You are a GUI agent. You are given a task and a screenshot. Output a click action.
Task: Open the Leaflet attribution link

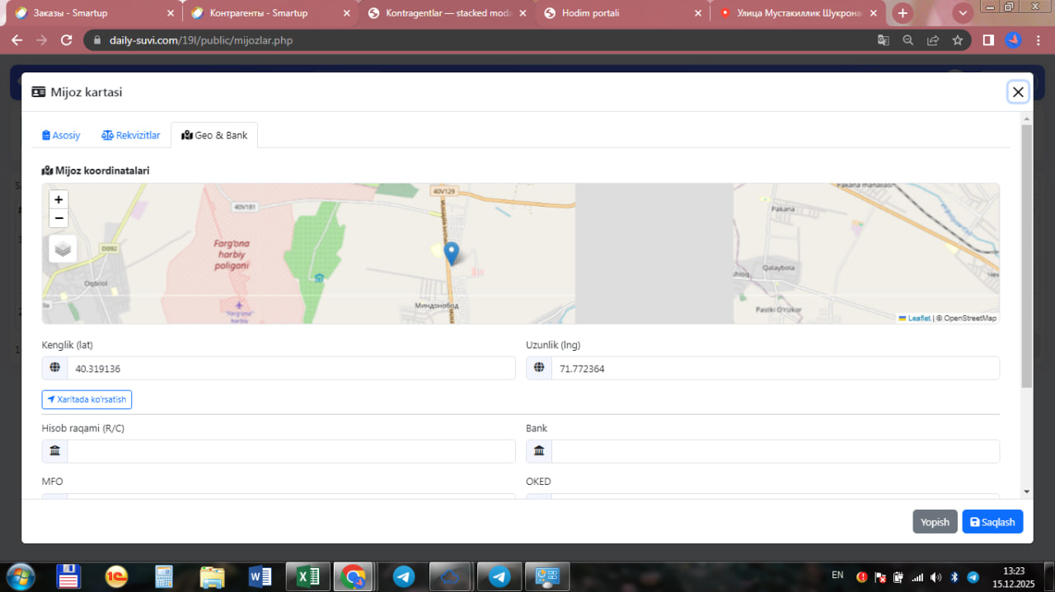point(918,319)
